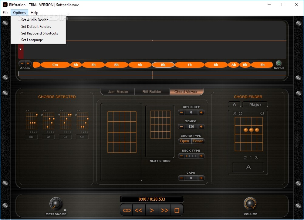
Task: Click the song overview position bar
Action: tap(152, 75)
